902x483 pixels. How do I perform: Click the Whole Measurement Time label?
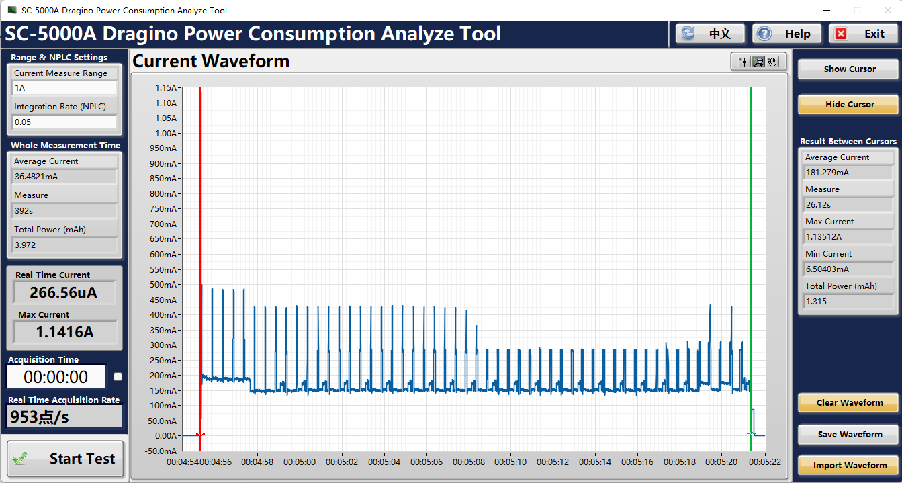(x=65, y=145)
